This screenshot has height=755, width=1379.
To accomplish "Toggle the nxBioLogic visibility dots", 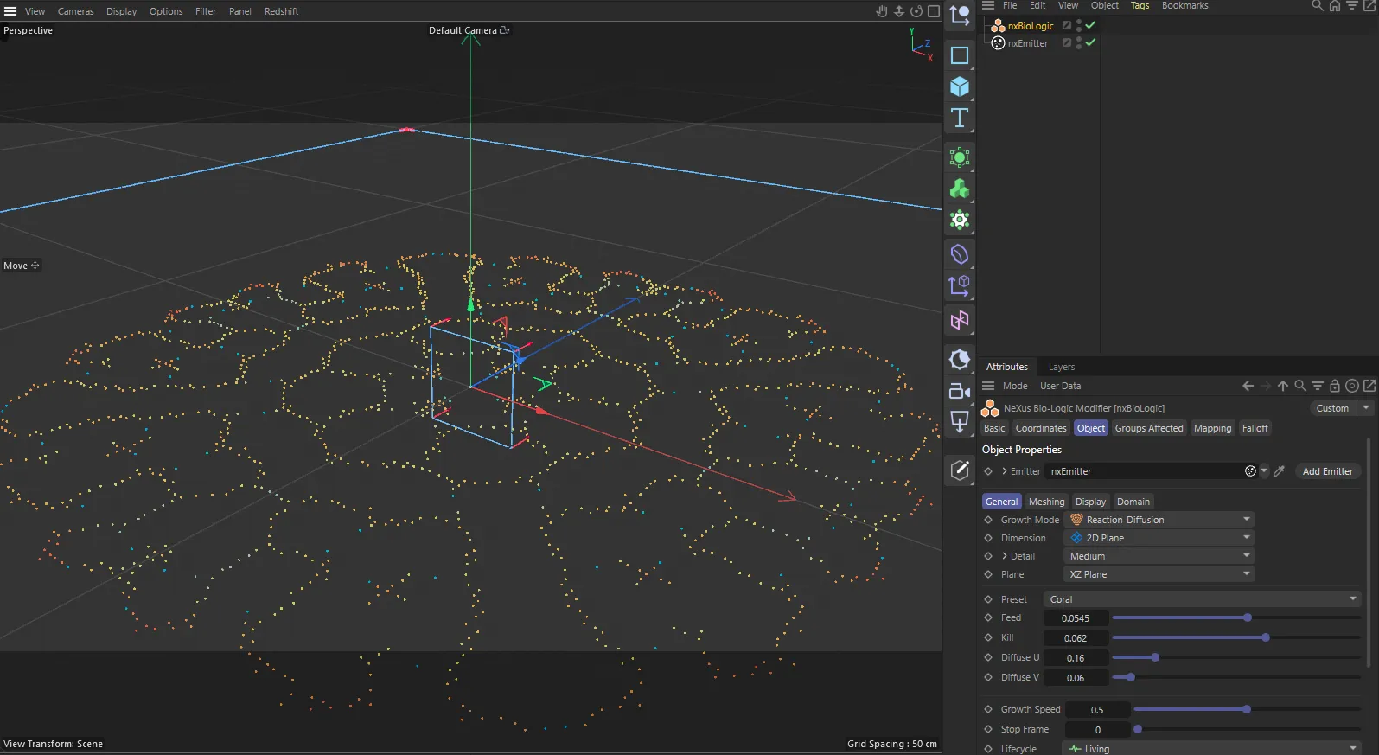I will coord(1079,25).
